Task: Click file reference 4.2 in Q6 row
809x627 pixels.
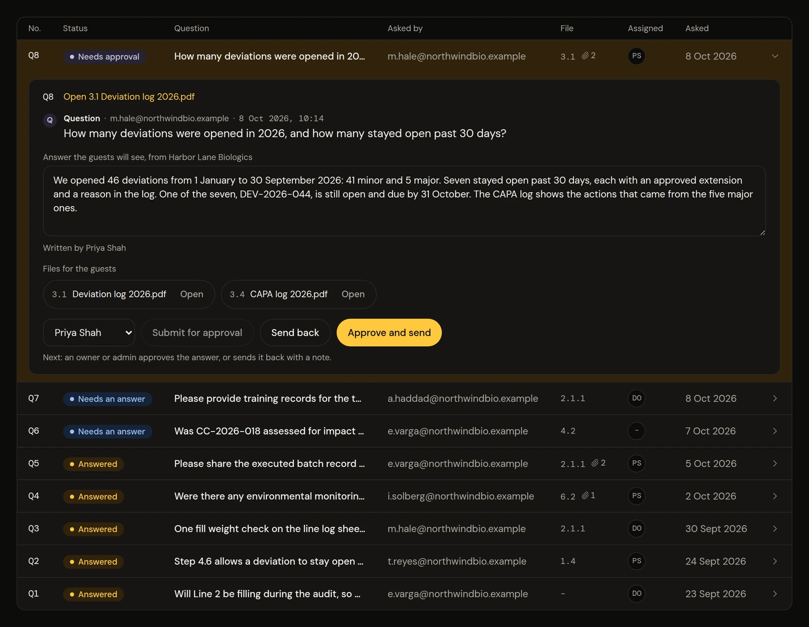Action: pyautogui.click(x=568, y=431)
